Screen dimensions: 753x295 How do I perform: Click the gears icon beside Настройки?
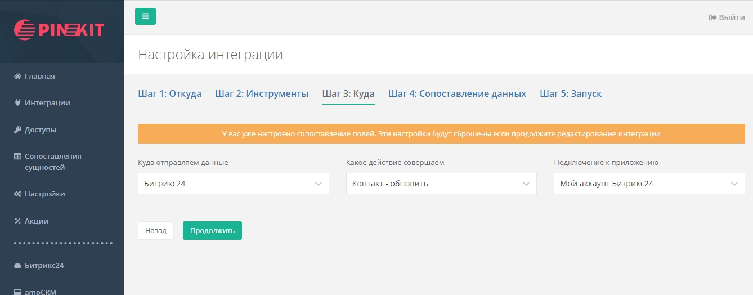(17, 194)
